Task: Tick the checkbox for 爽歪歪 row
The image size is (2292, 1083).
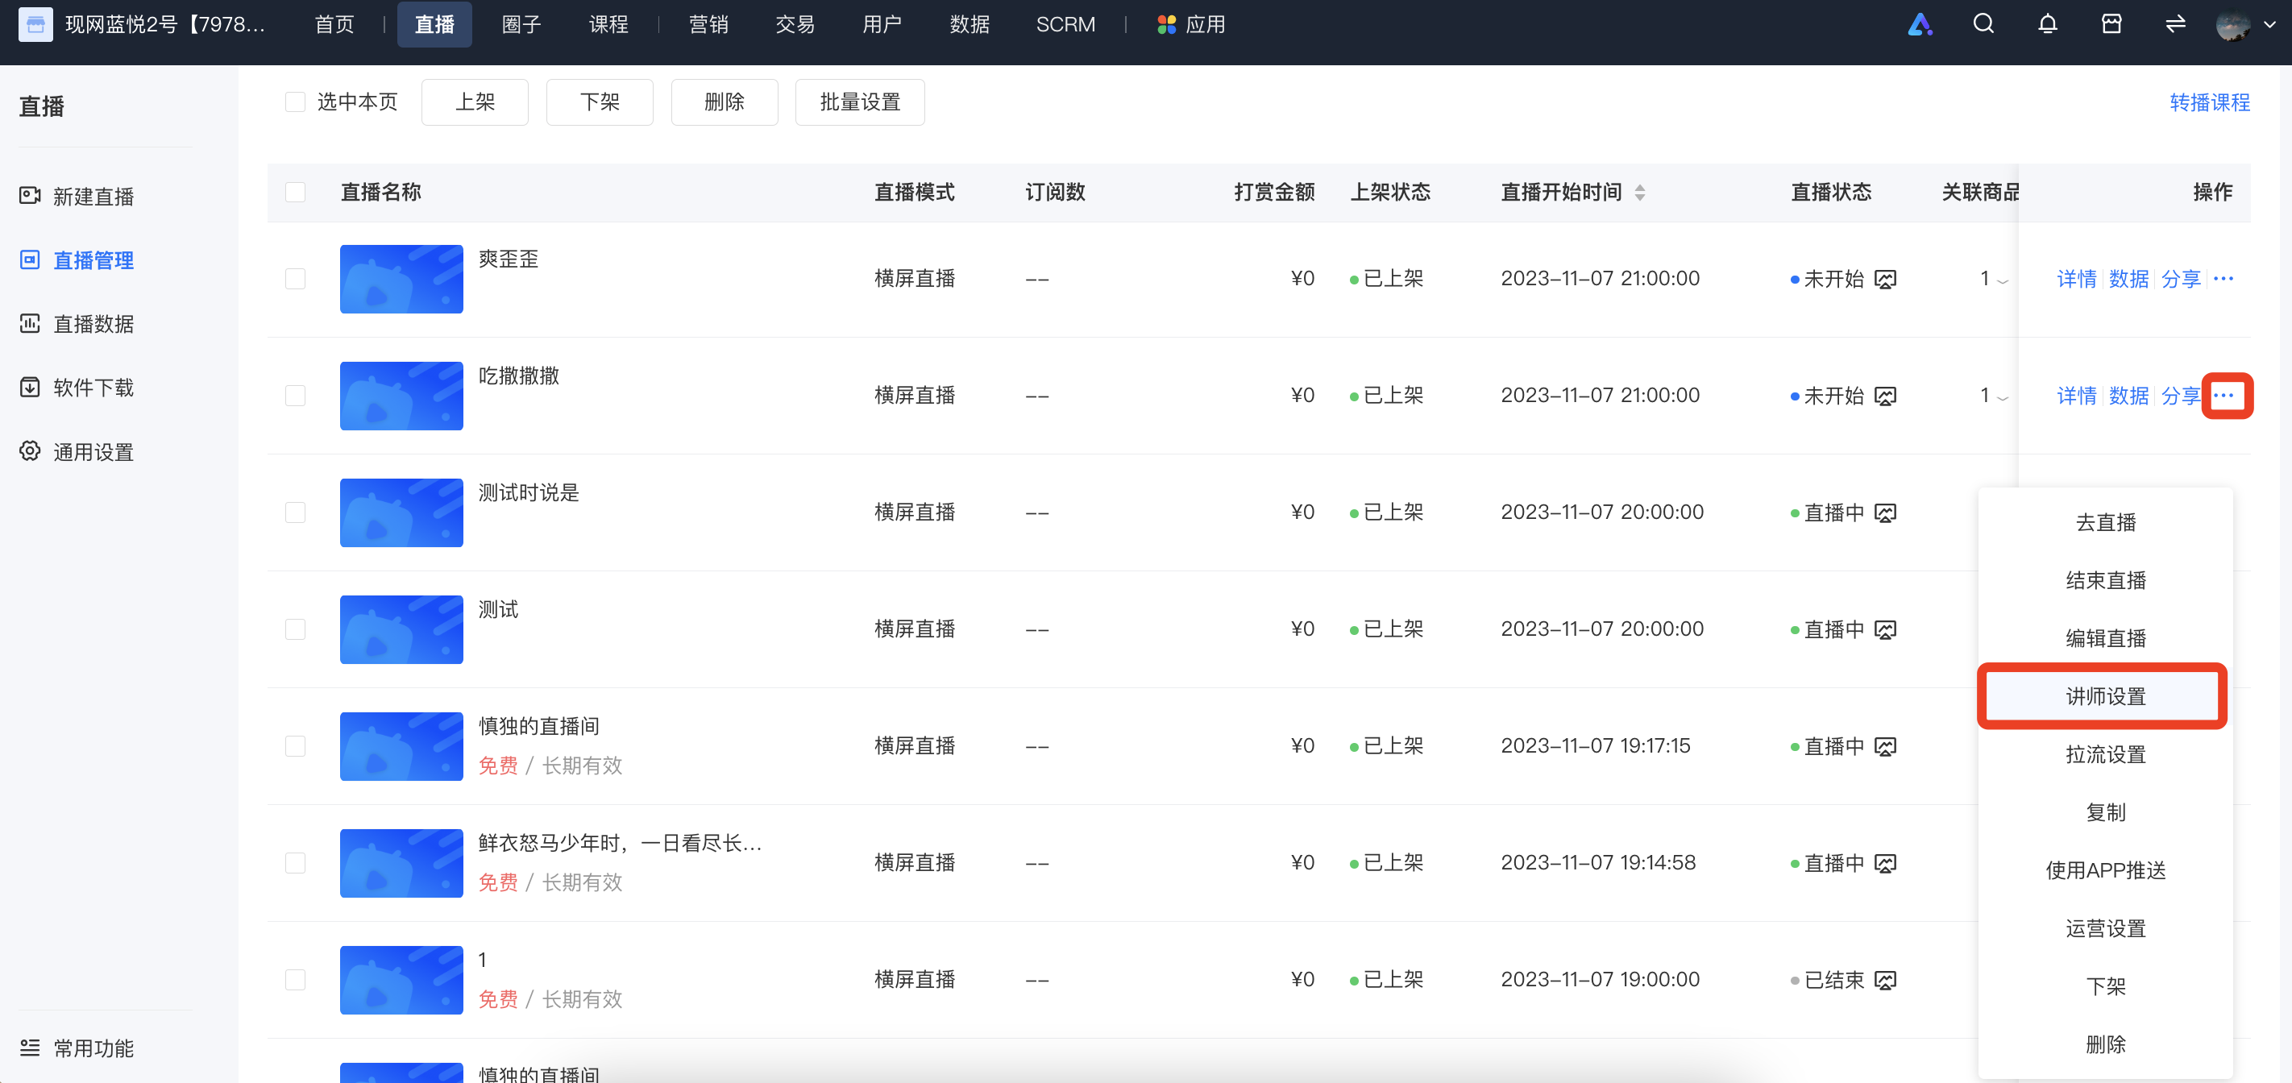Action: click(x=296, y=279)
